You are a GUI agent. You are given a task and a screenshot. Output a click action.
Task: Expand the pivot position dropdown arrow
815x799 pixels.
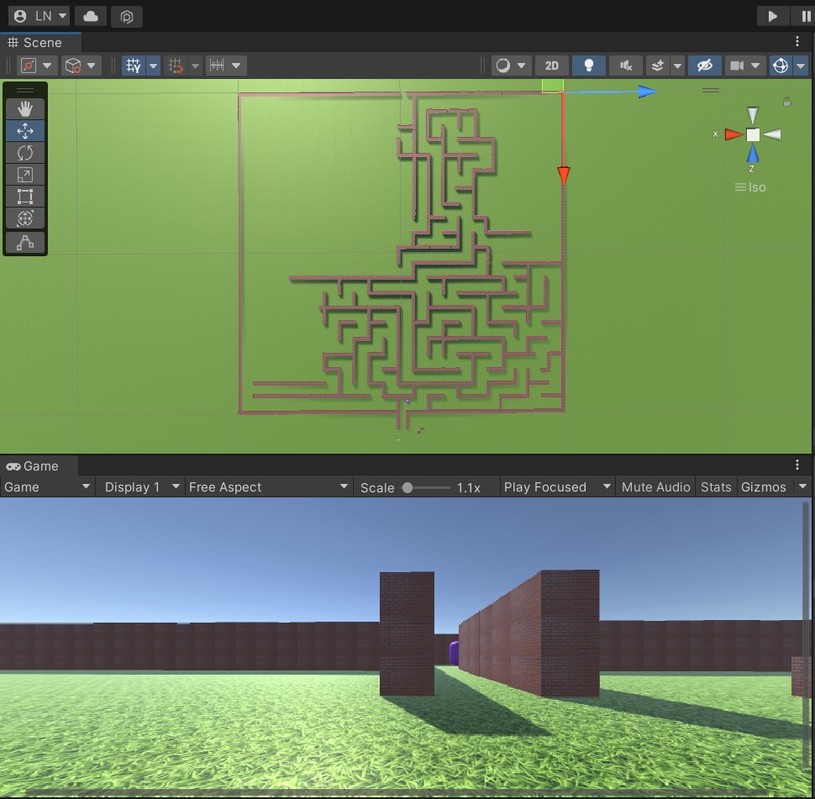(x=47, y=66)
